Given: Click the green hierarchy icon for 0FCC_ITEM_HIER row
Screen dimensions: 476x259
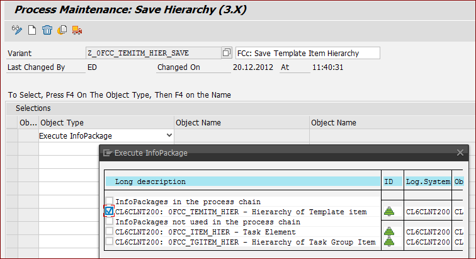Looking at the screenshot, I should [x=389, y=232].
